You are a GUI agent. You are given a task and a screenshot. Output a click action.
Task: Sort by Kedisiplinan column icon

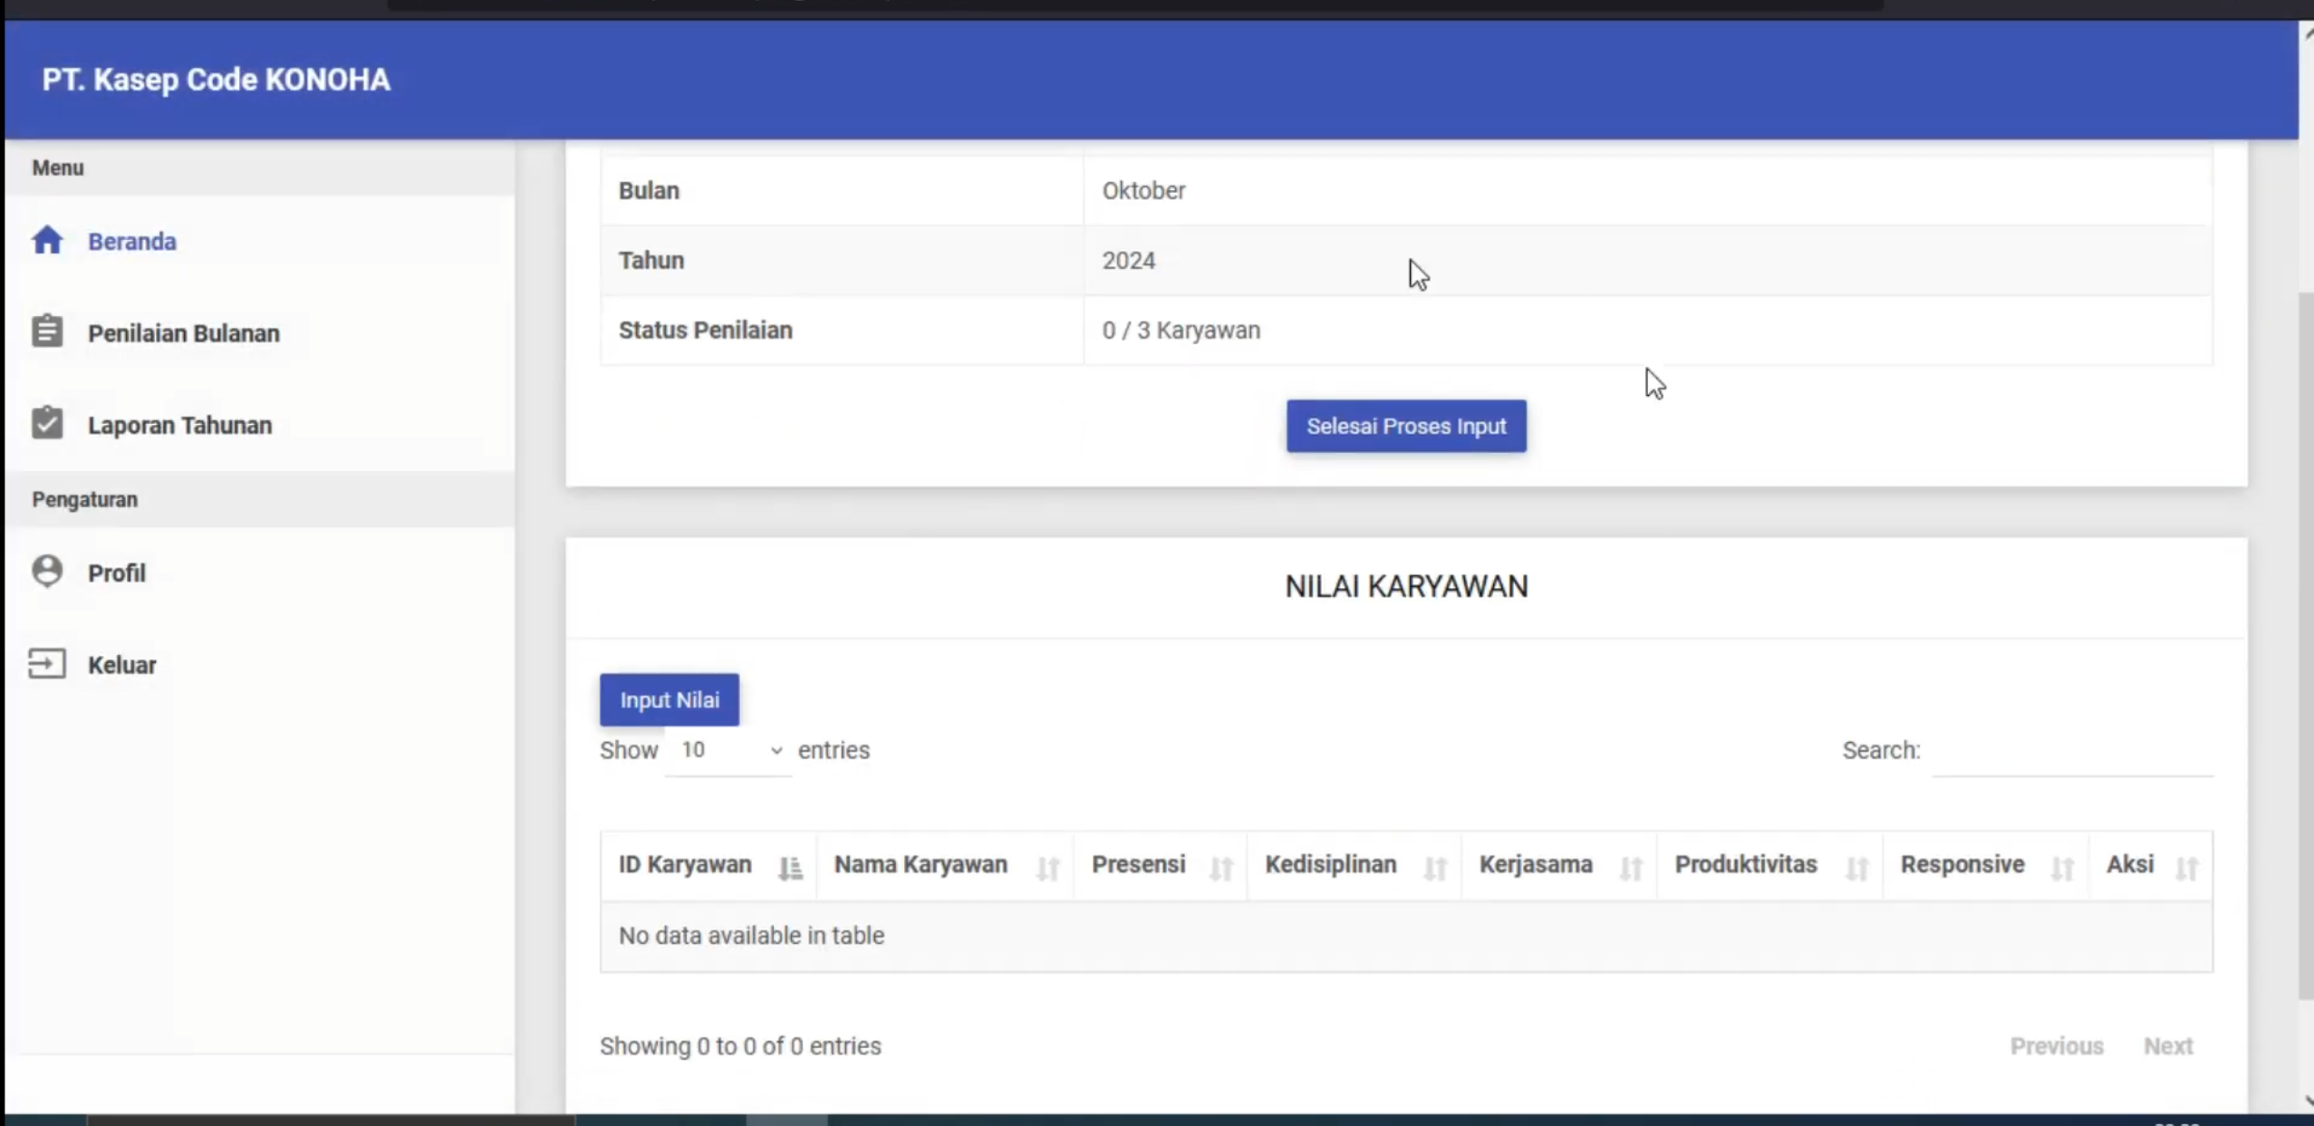[x=1435, y=868]
